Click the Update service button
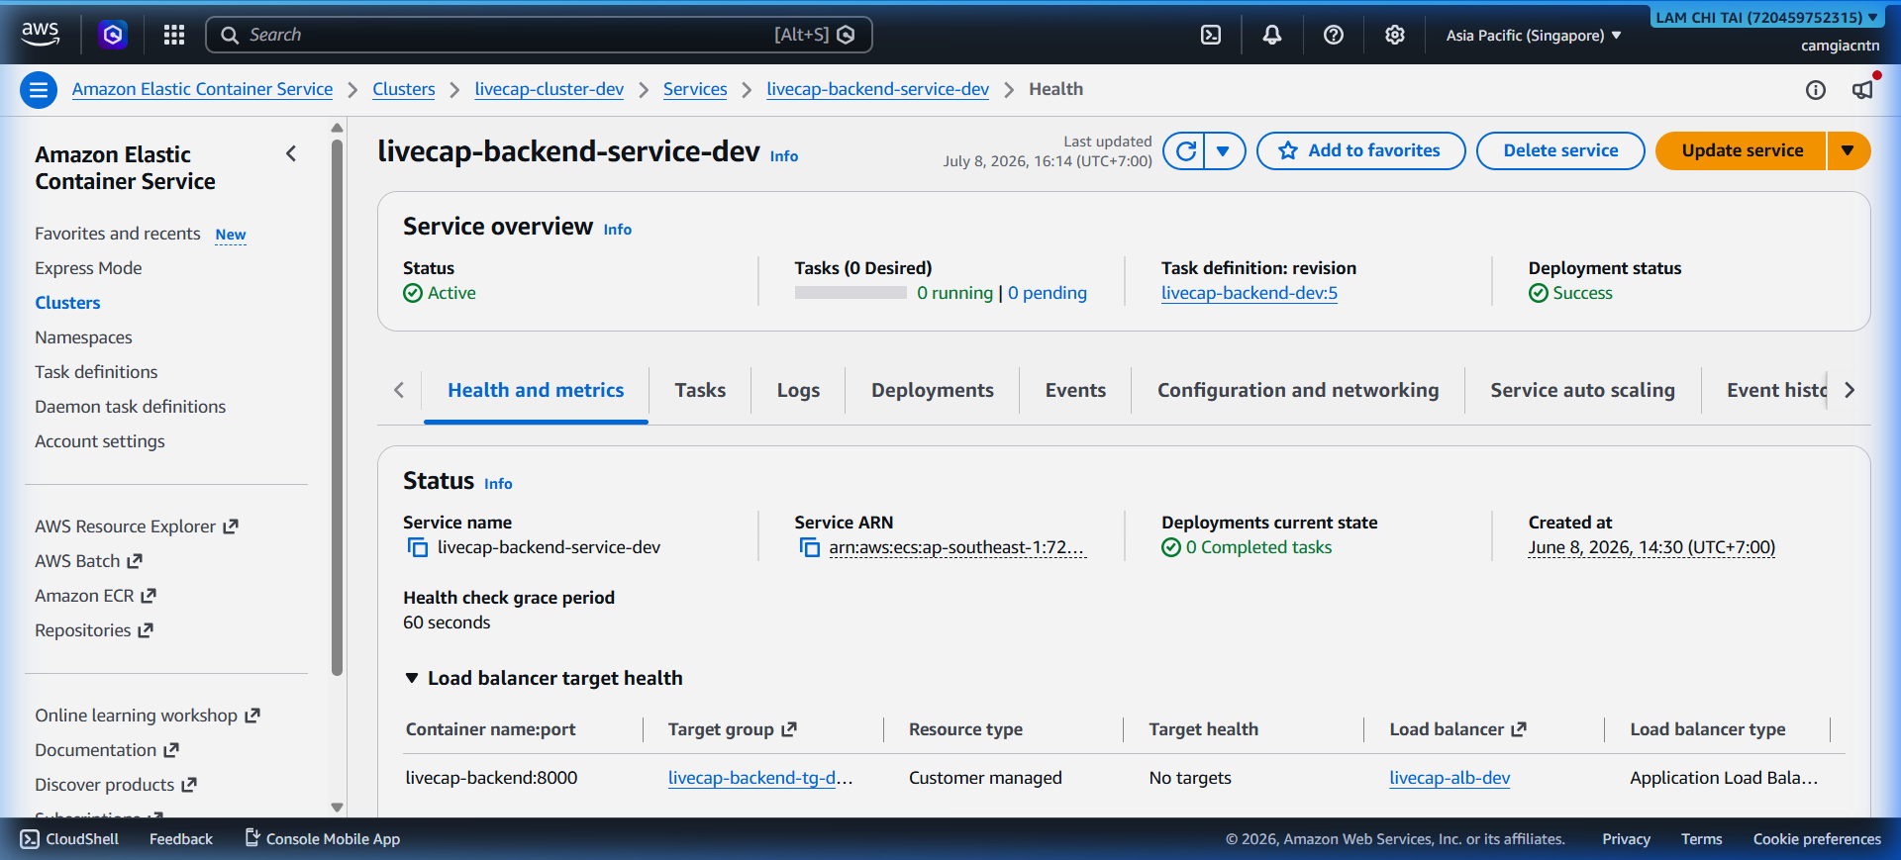 (x=1741, y=150)
